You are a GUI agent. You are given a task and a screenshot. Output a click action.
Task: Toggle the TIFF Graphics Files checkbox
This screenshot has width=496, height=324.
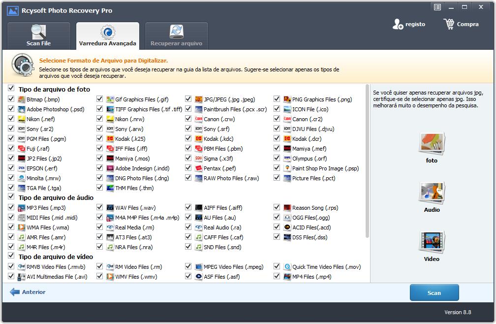99,108
